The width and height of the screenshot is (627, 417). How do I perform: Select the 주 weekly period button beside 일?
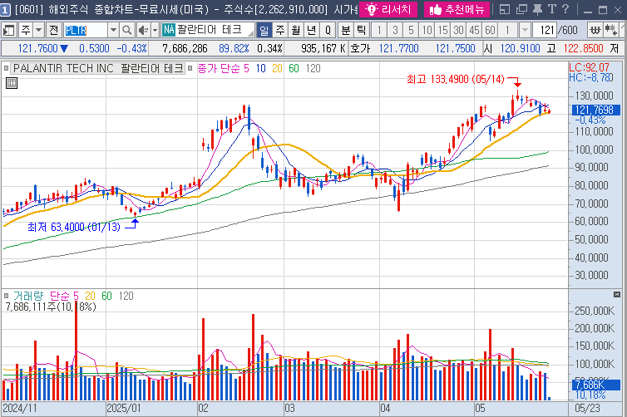280,30
